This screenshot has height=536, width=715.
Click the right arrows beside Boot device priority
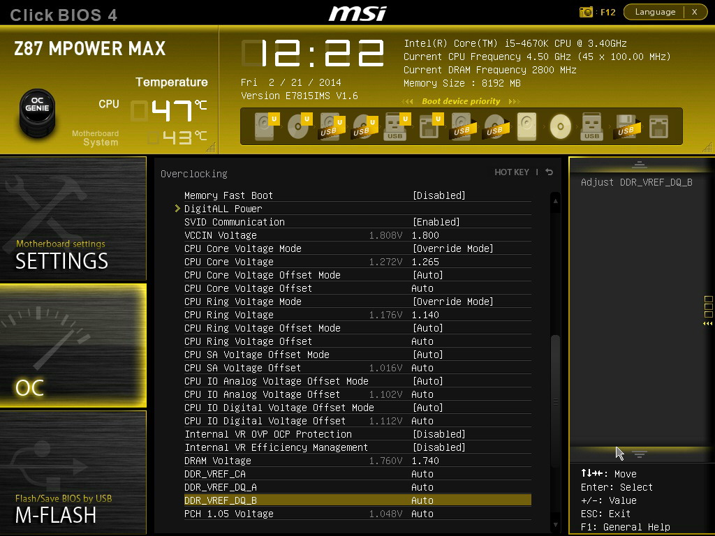pyautogui.click(x=514, y=101)
